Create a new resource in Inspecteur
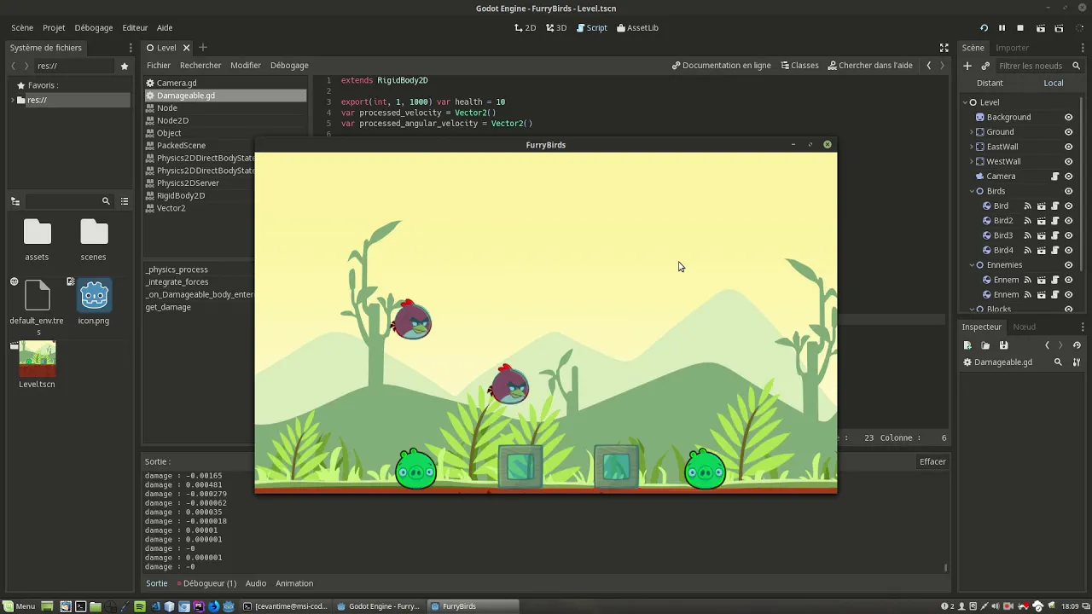Viewport: 1092px width, 614px height. pos(967,345)
